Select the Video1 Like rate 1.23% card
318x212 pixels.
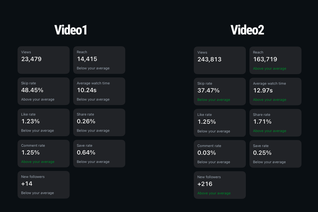[43, 122]
